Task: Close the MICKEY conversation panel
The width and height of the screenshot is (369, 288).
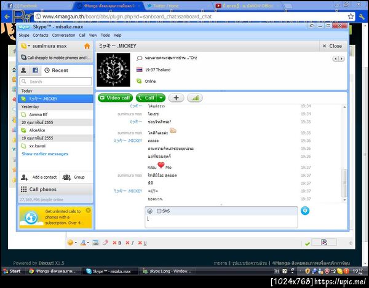Action: [x=332, y=46]
